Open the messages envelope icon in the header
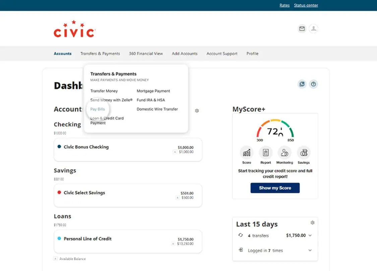 click(x=302, y=29)
